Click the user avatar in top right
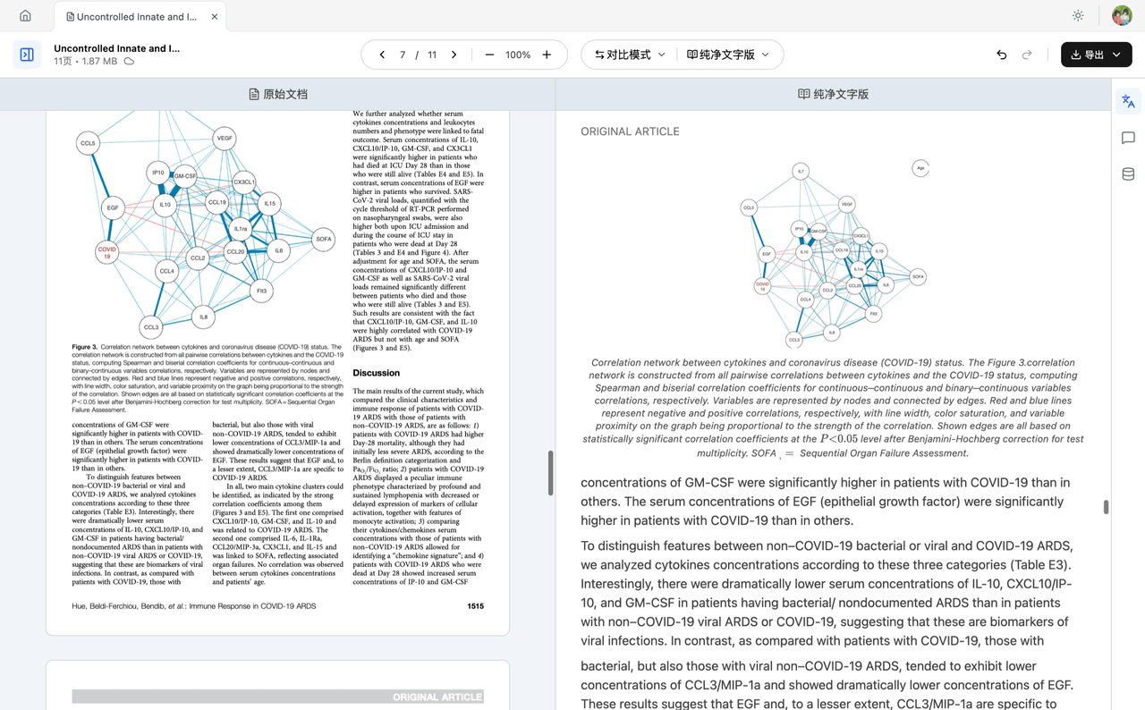Image resolution: width=1145 pixels, height=710 pixels. pyautogui.click(x=1122, y=16)
